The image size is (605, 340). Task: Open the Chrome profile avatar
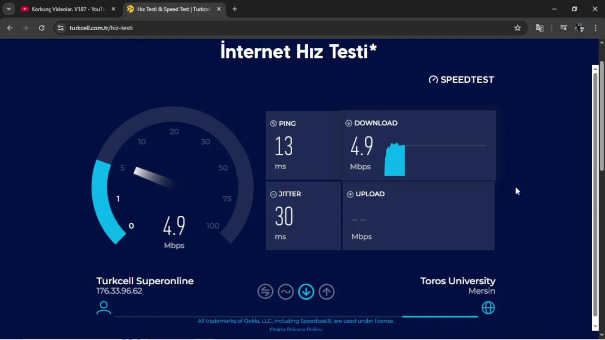click(x=580, y=28)
